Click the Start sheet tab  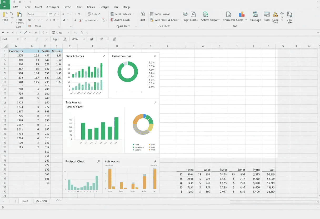25,201
